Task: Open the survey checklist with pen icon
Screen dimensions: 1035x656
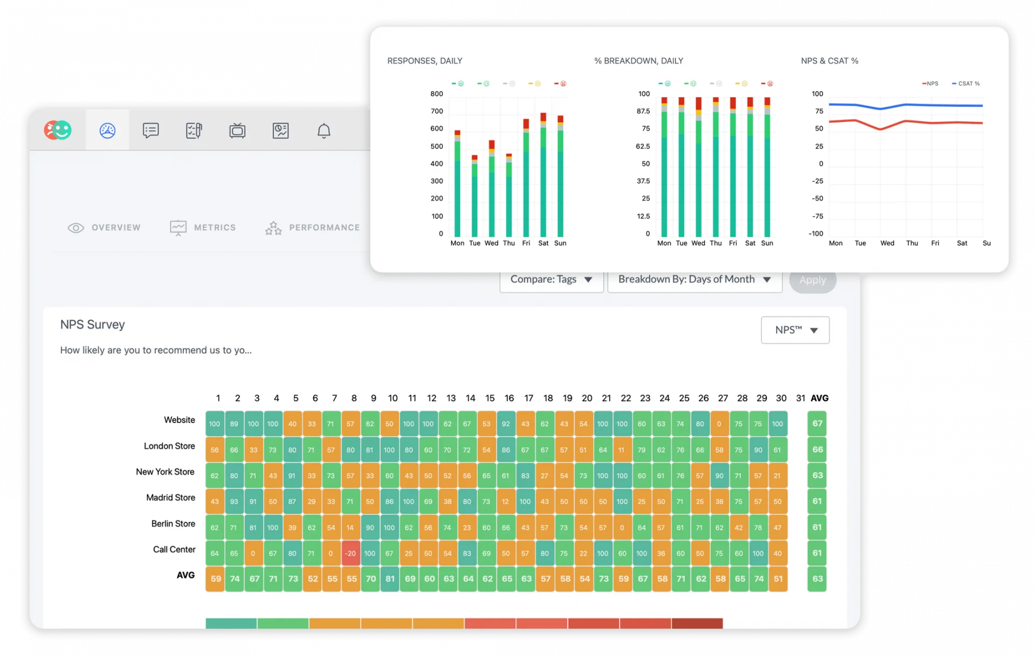Action: 194,130
